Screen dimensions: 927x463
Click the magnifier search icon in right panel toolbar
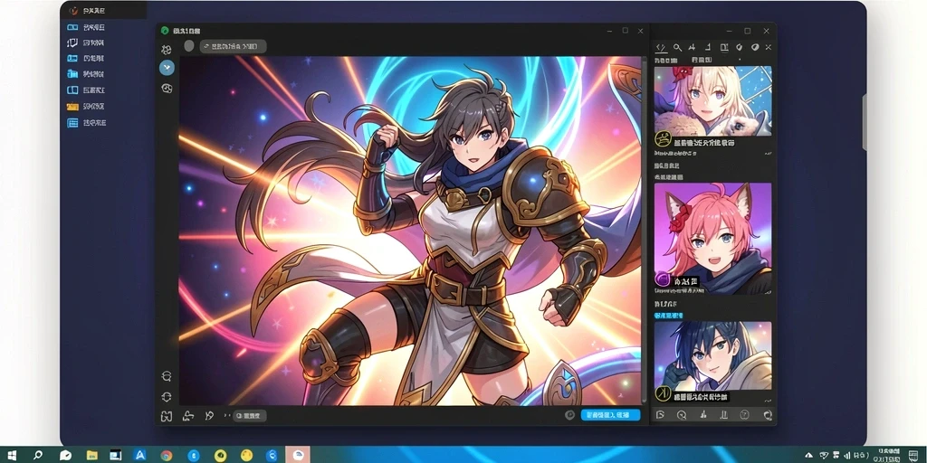click(677, 48)
